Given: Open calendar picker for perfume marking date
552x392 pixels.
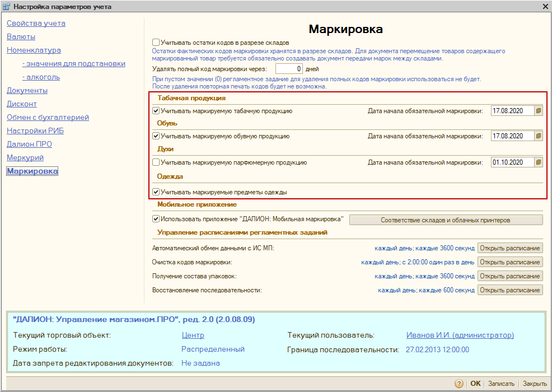Looking at the screenshot, I should pos(538,162).
